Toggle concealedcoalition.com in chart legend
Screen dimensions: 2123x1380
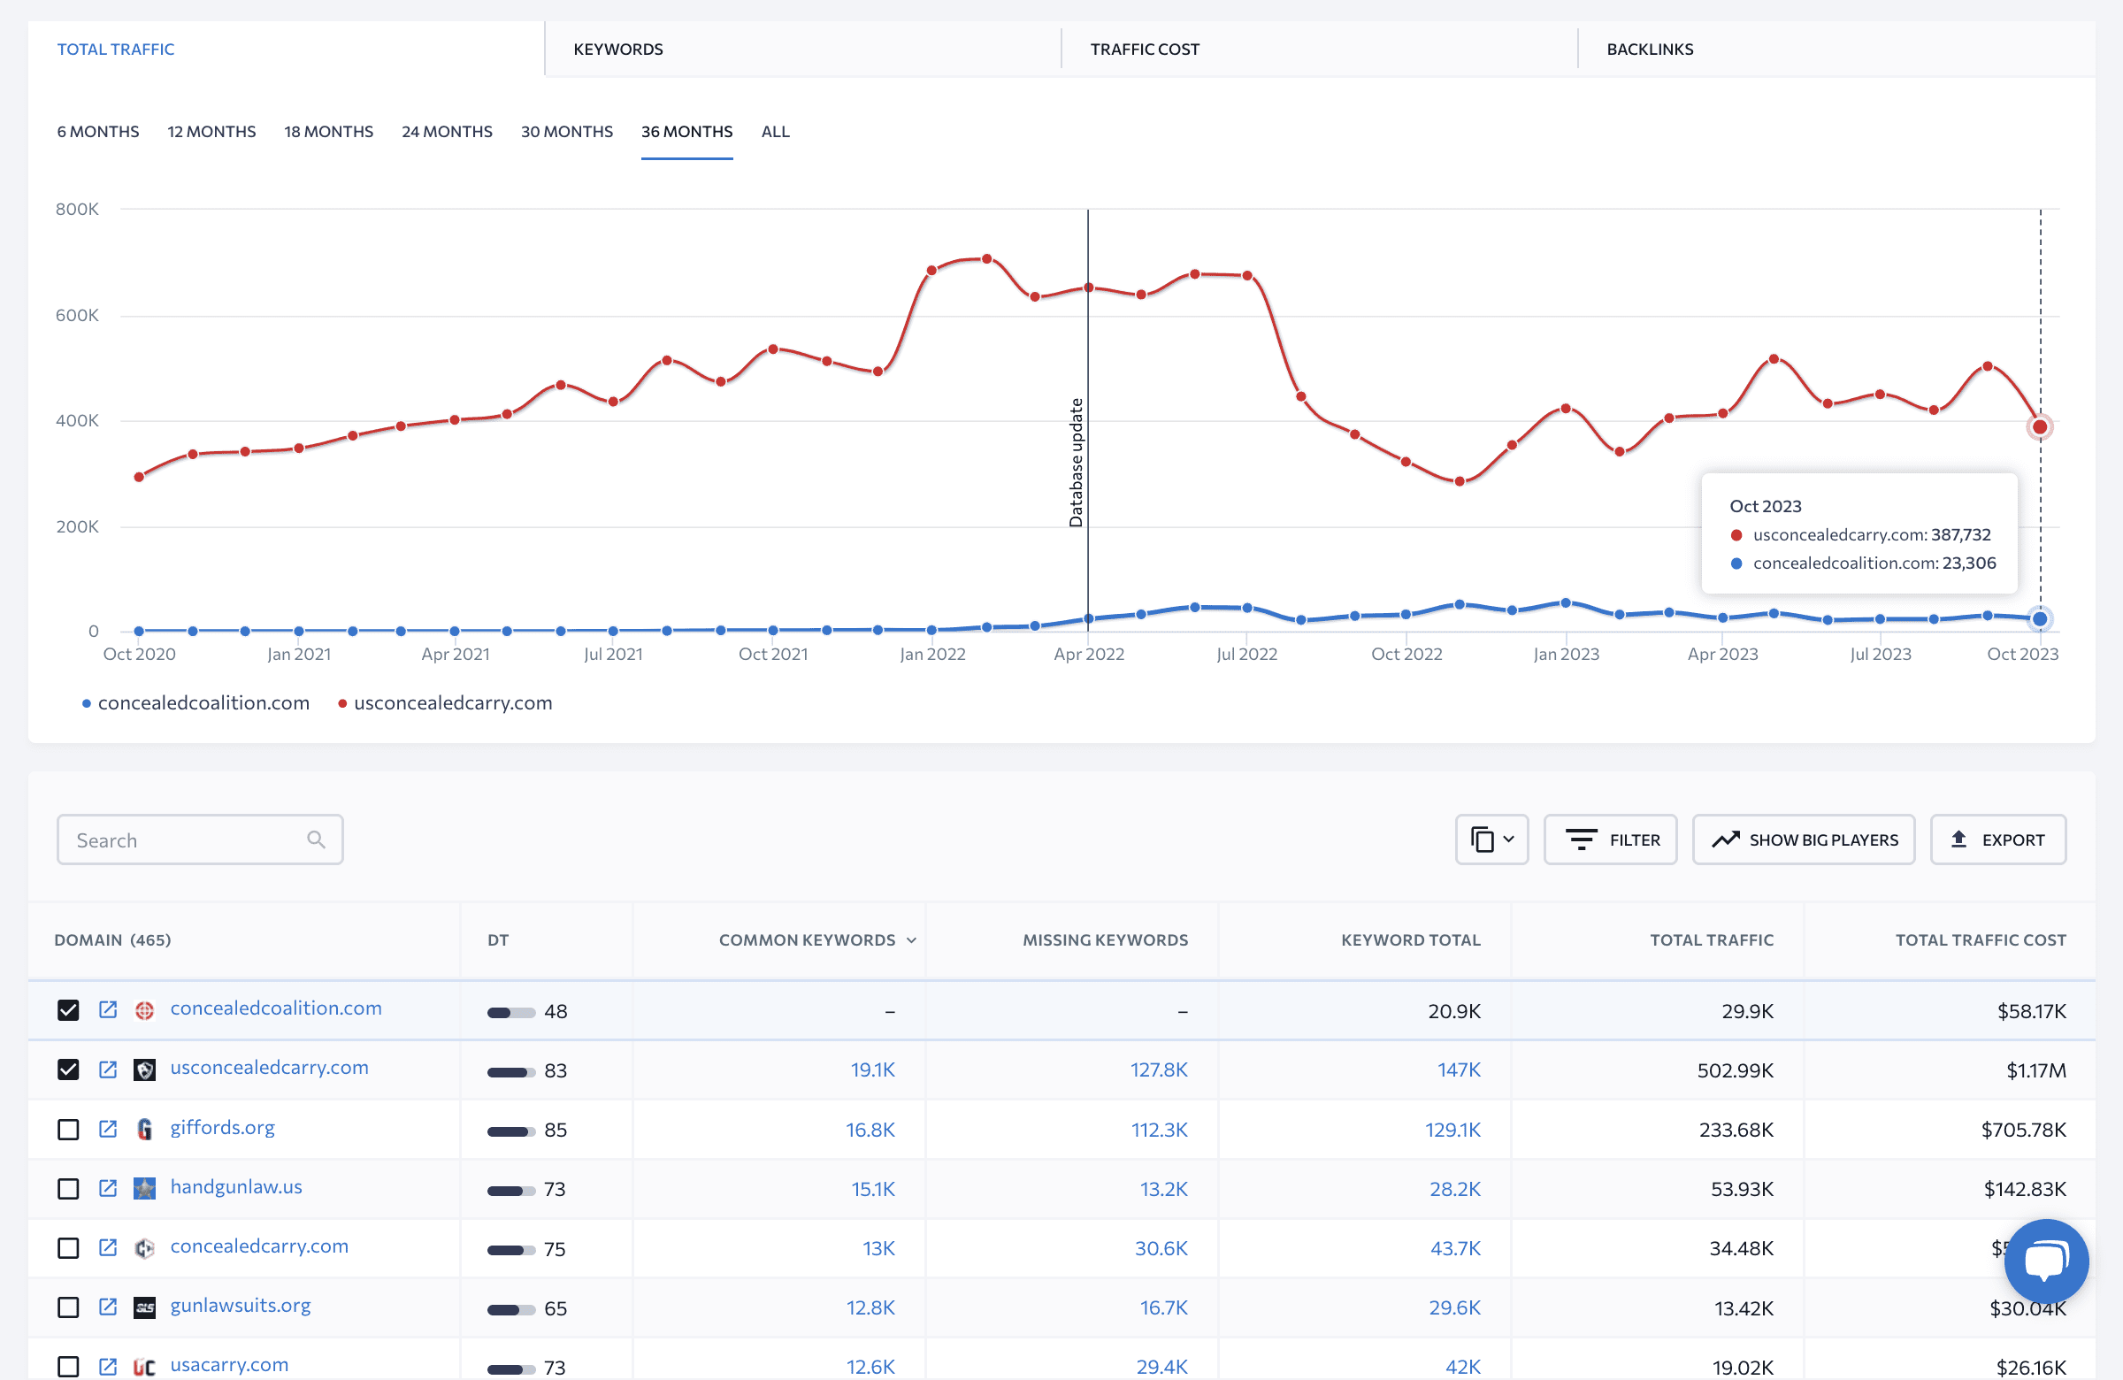click(195, 703)
